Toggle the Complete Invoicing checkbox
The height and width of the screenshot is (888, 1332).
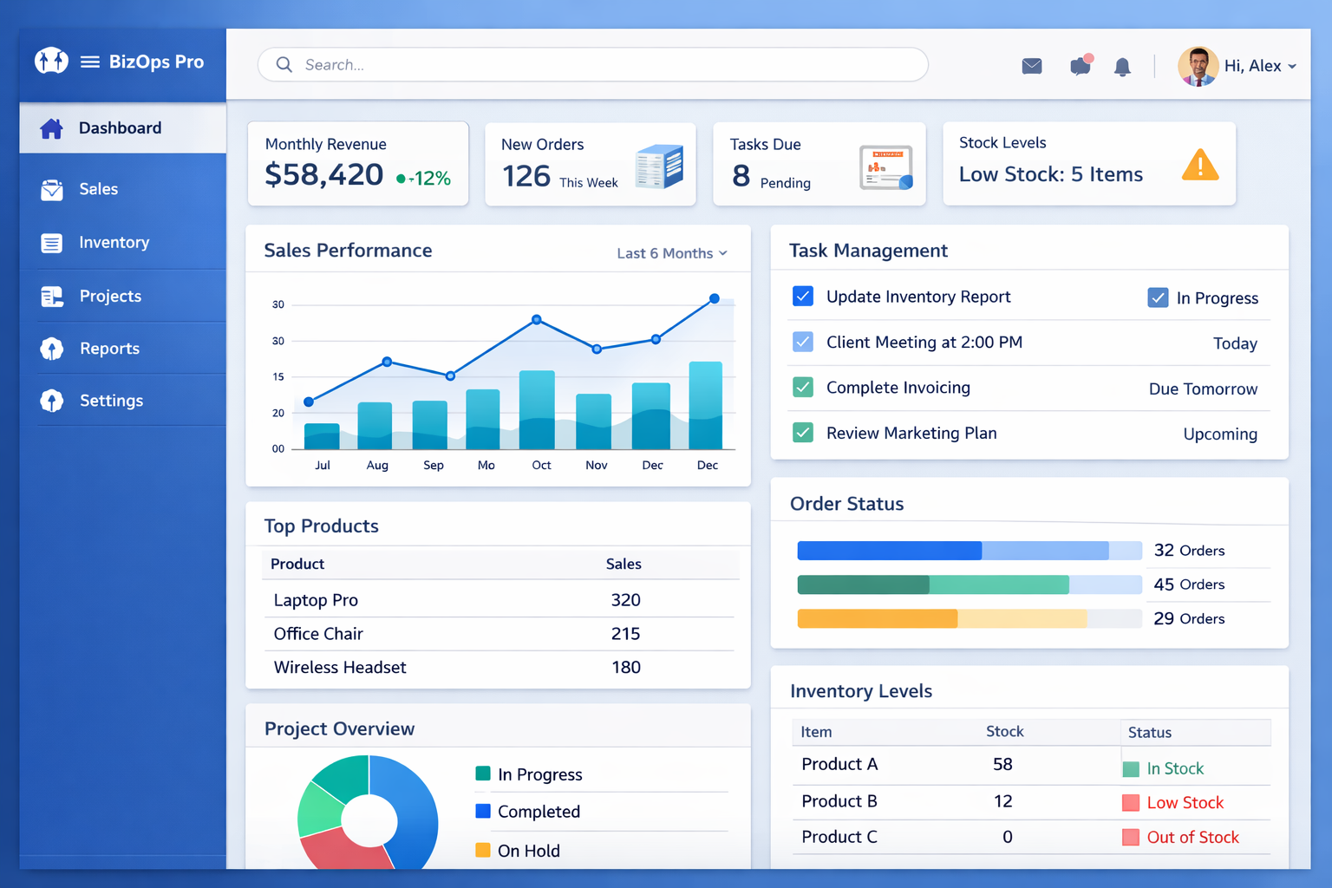(x=802, y=388)
